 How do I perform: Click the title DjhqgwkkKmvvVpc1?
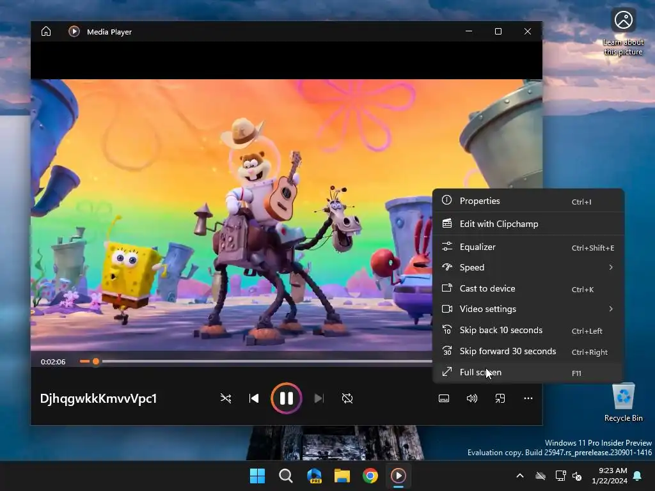pos(98,398)
